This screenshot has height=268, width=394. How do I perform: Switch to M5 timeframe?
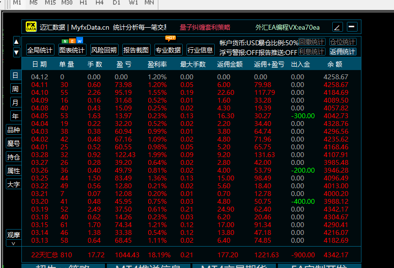click(34, 3)
